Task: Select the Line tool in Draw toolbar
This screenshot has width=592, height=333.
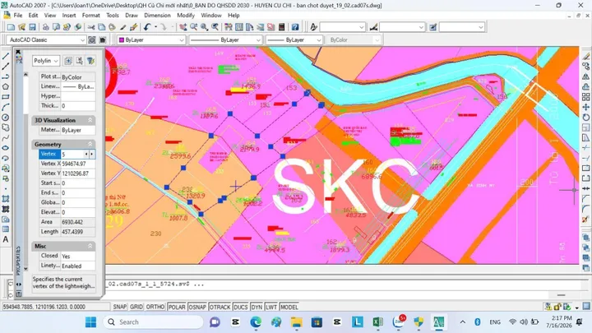Action: (6, 57)
